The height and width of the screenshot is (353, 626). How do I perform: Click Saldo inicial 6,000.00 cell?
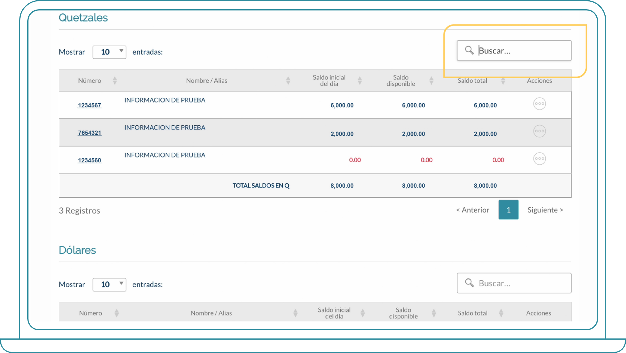pos(342,105)
